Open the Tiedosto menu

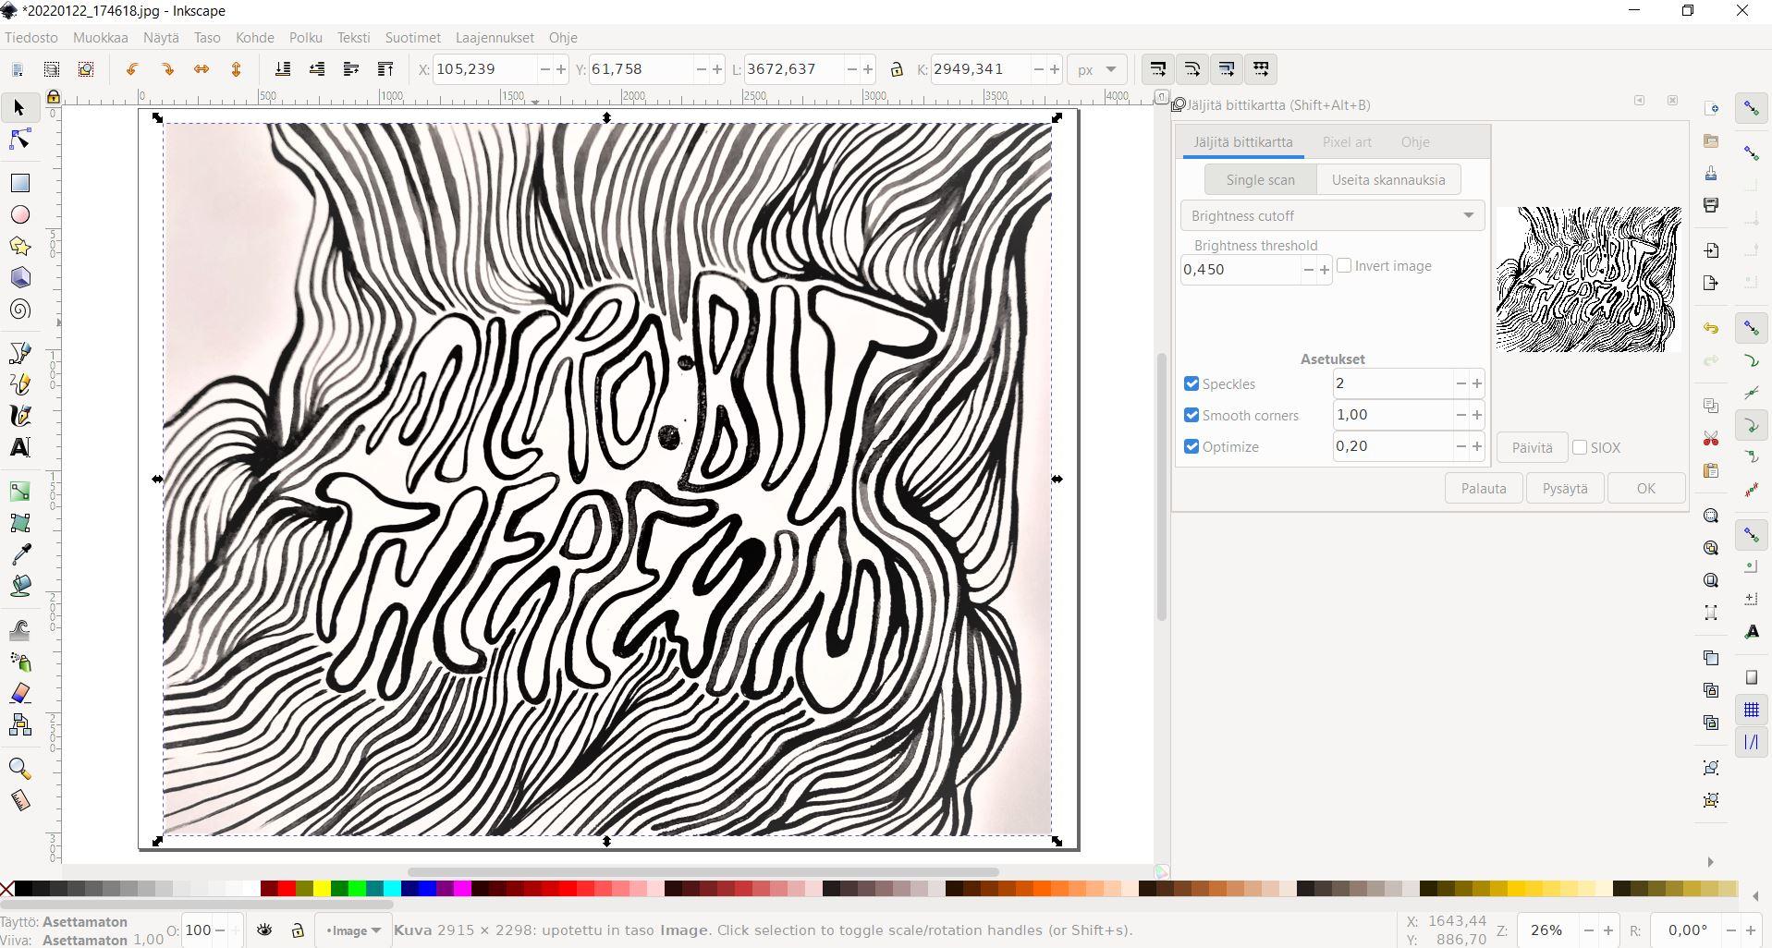coord(31,38)
